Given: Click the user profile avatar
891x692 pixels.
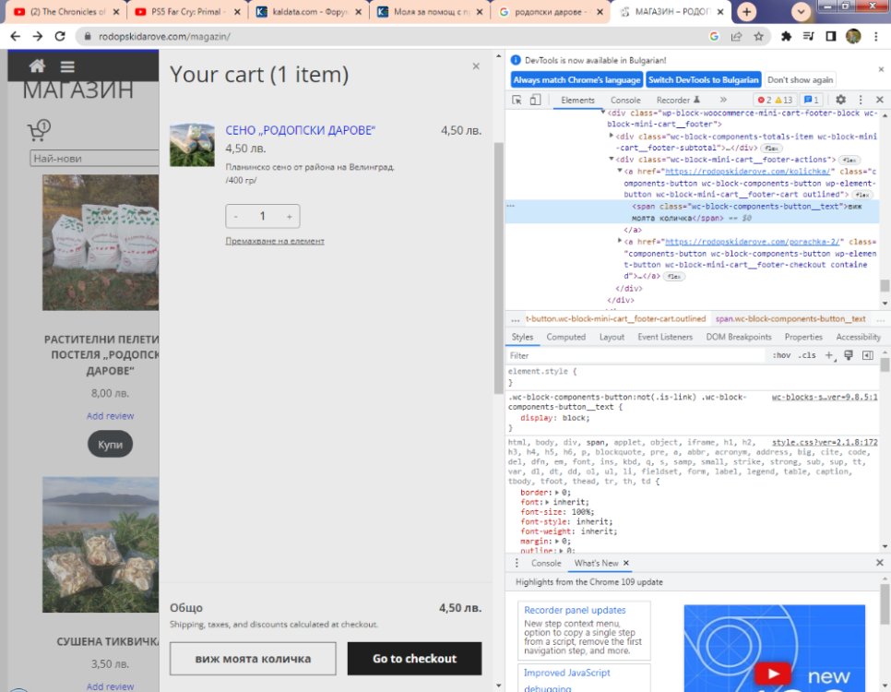Looking at the screenshot, I should (853, 36).
